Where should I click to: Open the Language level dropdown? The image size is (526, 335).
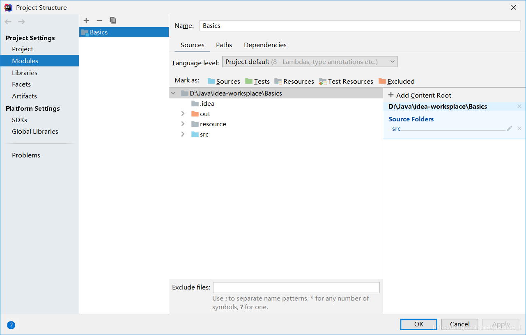(x=310, y=62)
